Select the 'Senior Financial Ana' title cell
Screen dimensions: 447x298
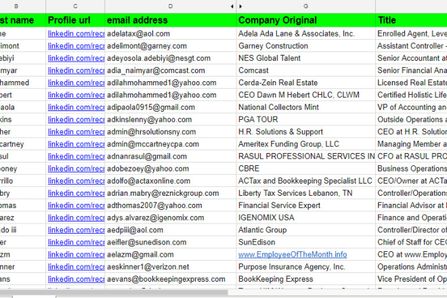411,70
